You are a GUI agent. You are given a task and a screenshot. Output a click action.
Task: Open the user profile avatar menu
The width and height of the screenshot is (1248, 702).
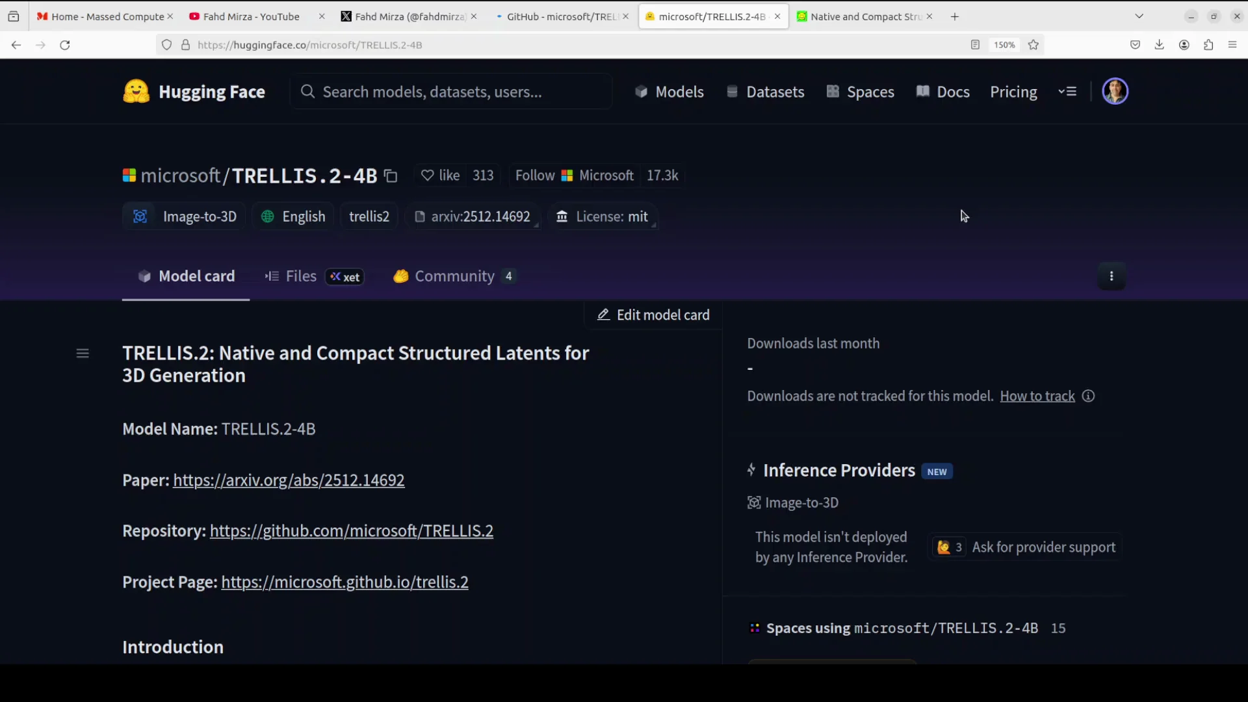tap(1115, 92)
